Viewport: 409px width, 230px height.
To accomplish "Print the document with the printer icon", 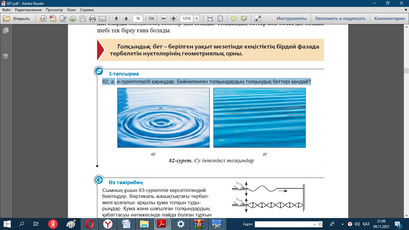I will click(93, 19).
